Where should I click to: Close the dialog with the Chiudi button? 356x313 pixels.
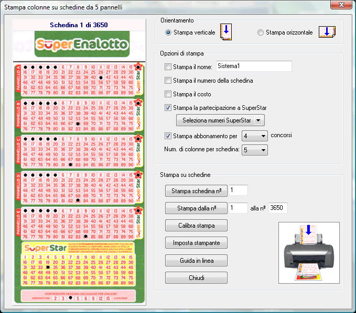point(196,278)
